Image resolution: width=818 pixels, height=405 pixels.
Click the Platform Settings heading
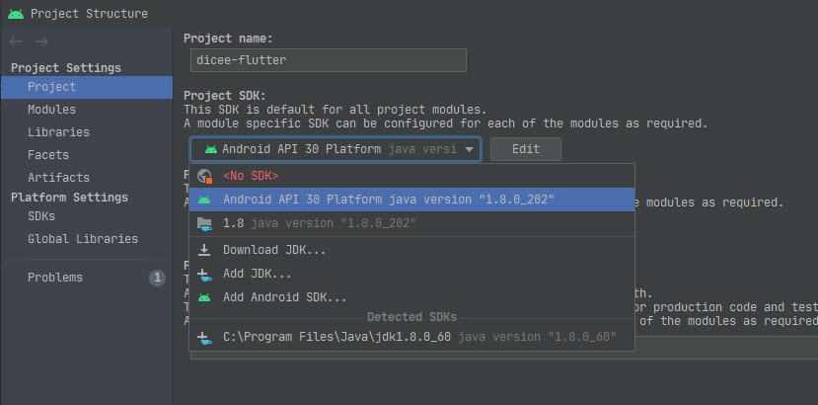point(69,198)
